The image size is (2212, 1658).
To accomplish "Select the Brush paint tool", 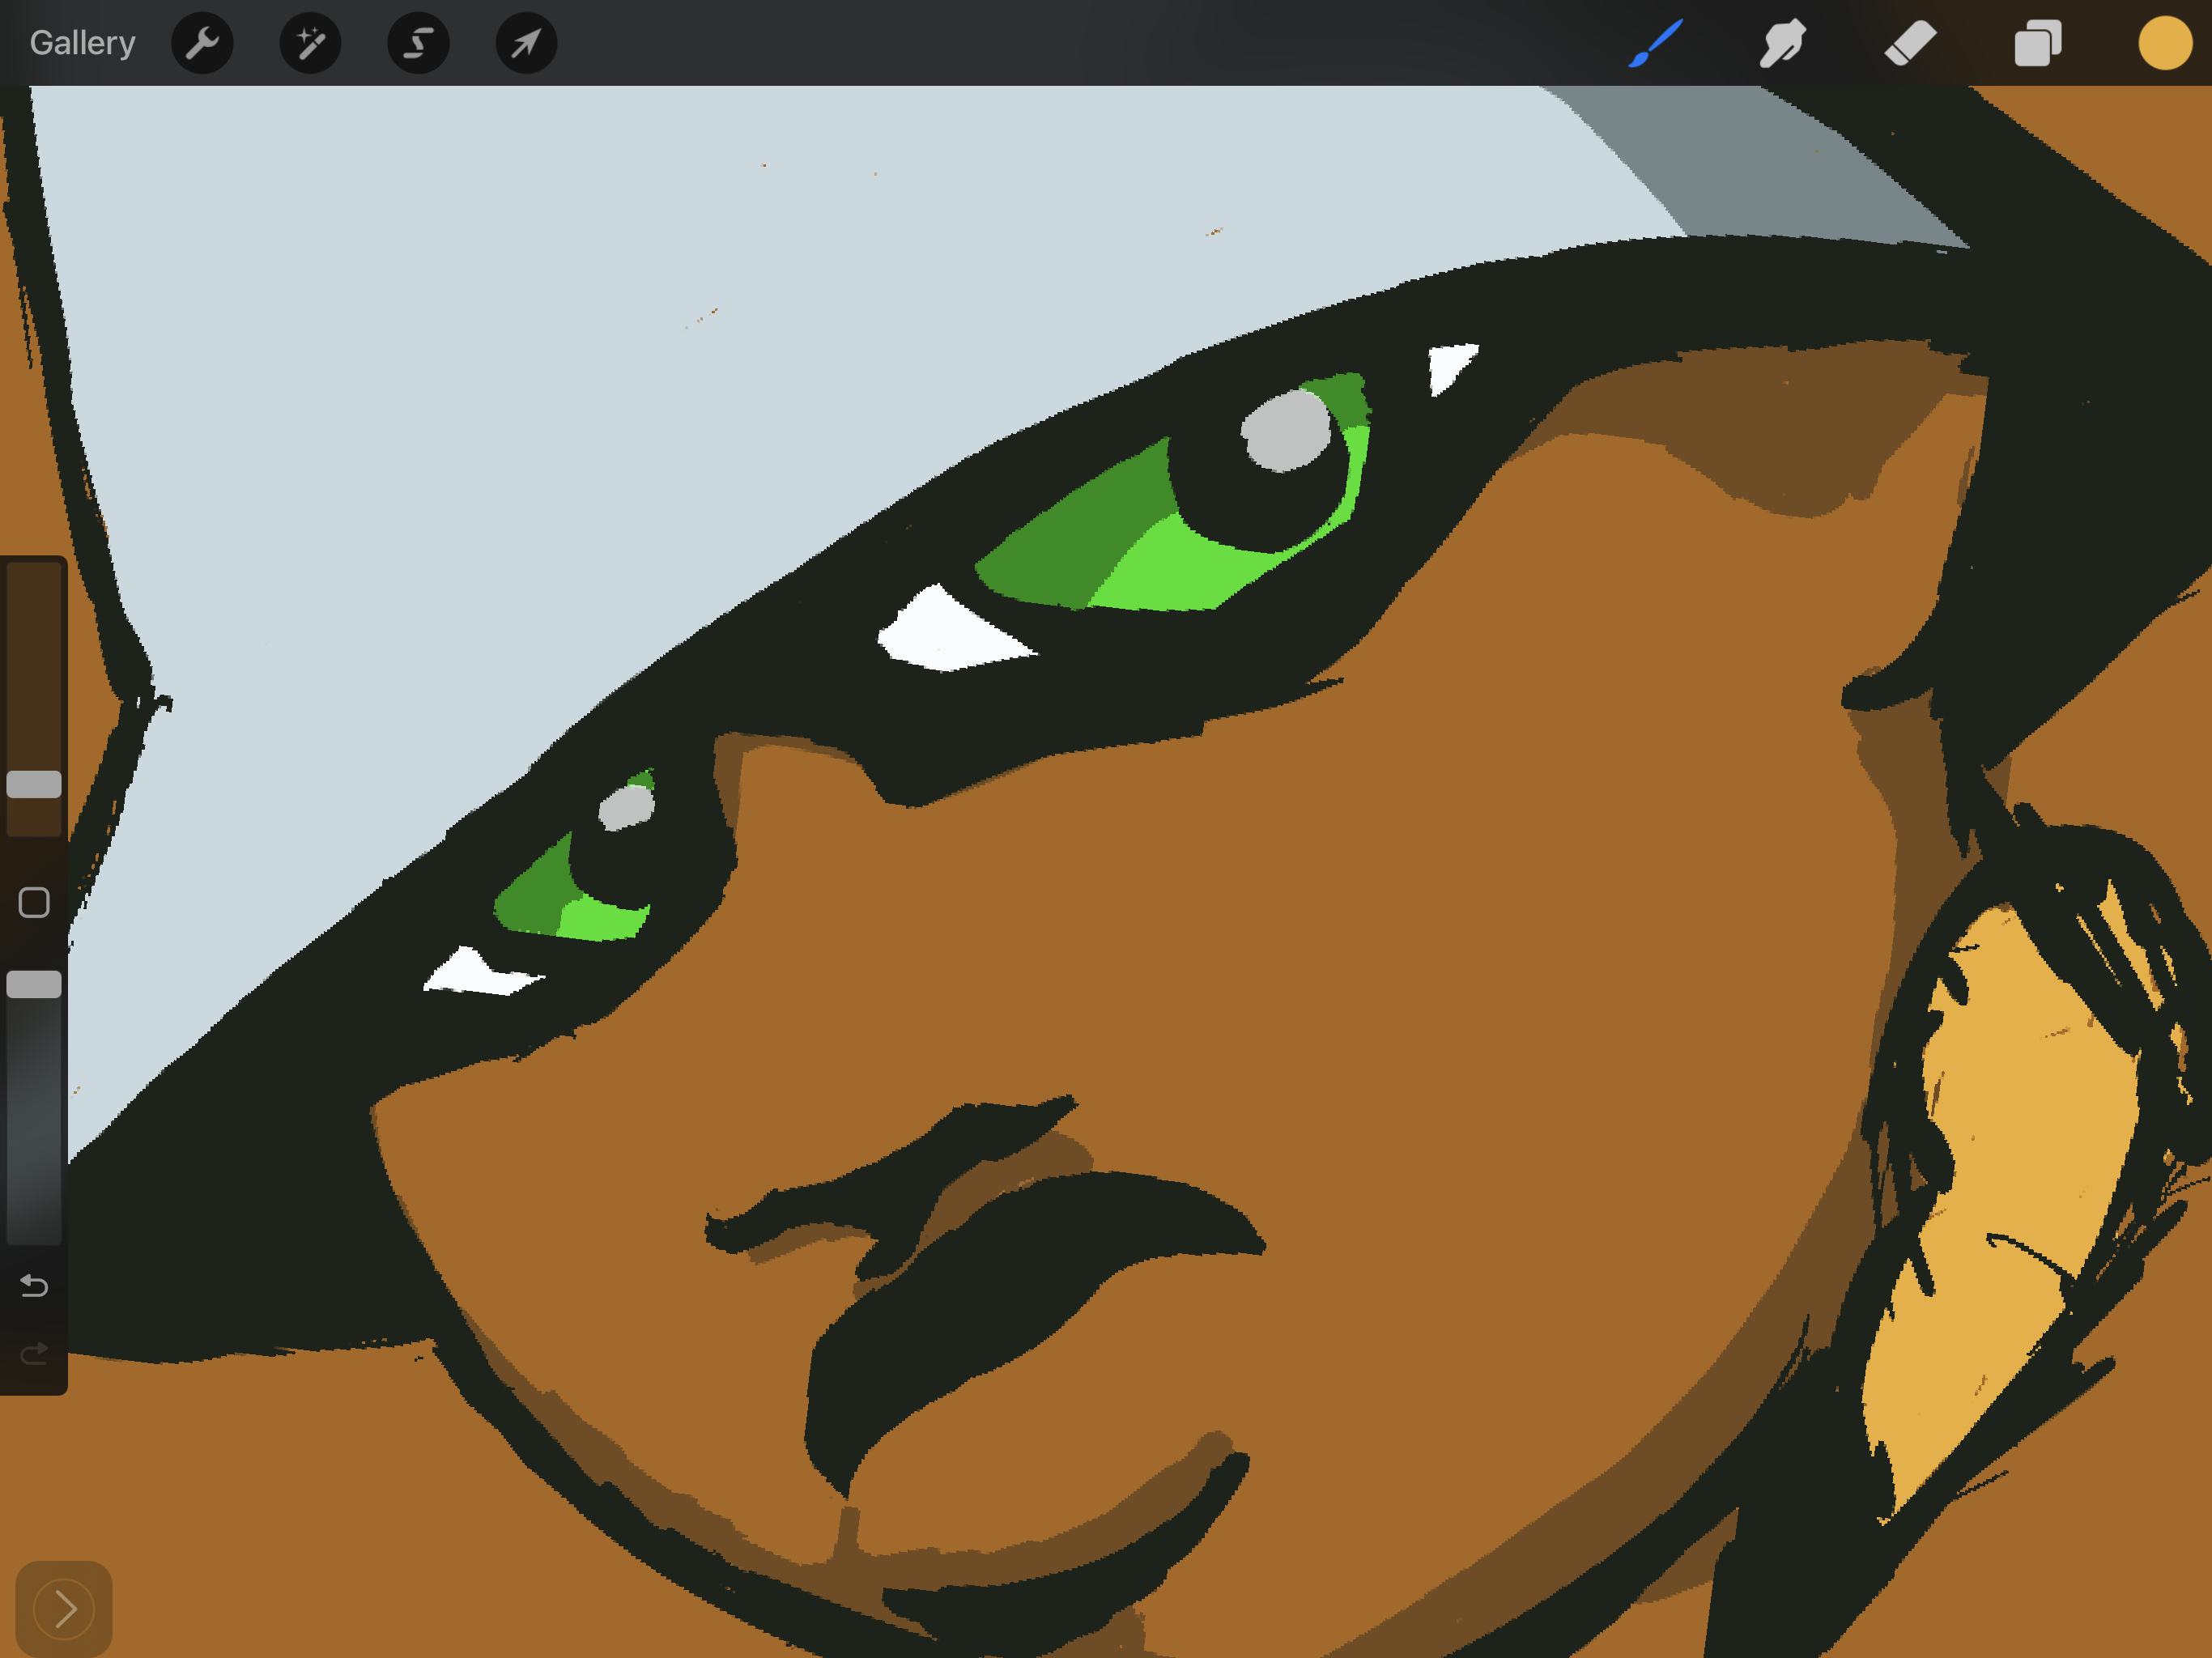I will pos(1656,43).
